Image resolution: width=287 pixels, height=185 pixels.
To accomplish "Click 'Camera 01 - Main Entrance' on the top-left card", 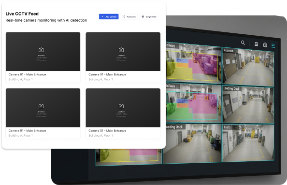I will pos(27,74).
